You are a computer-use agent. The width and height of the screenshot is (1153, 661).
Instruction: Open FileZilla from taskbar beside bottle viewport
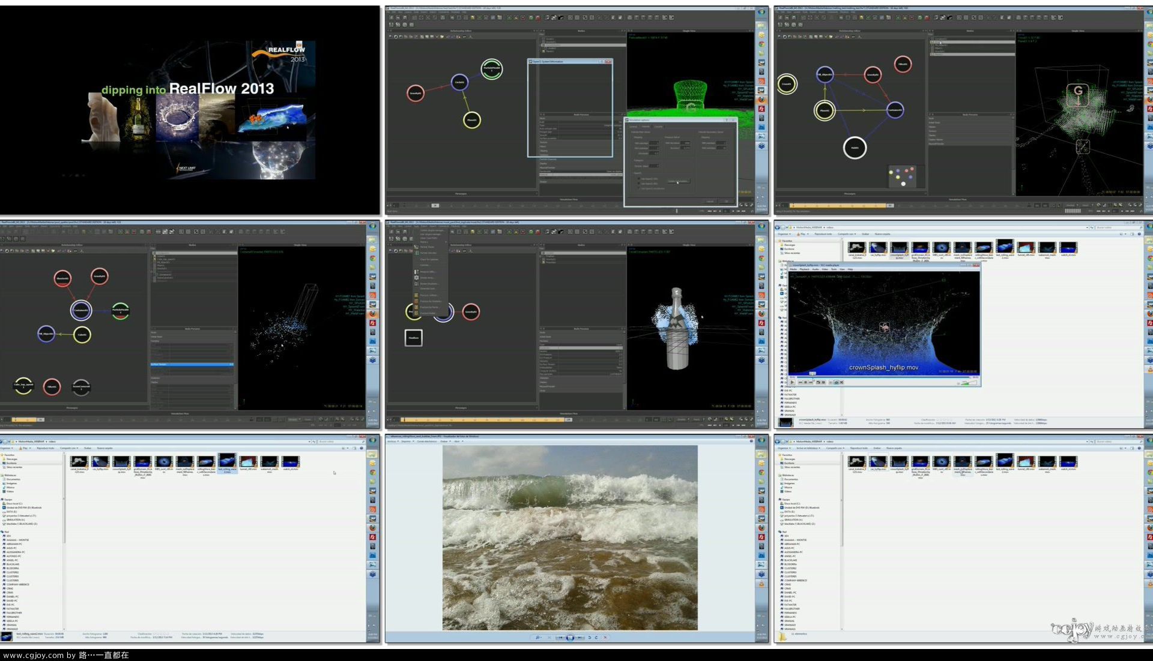(761, 323)
